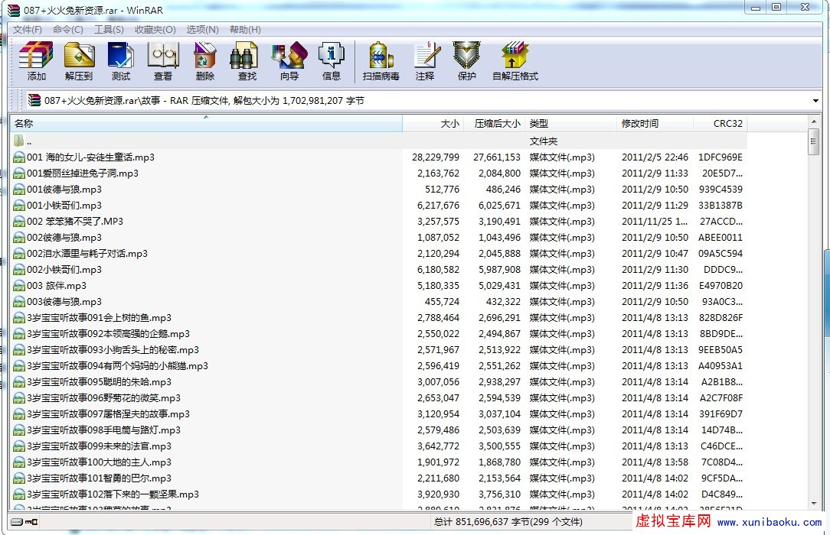Click the SFX (自解压格式) icon

pos(515,61)
